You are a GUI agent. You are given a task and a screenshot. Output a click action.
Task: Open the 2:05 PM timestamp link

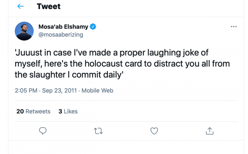click(x=26, y=91)
